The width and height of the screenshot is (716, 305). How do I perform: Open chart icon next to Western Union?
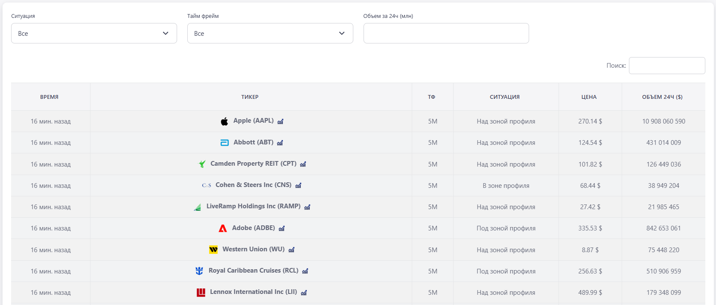pos(291,250)
